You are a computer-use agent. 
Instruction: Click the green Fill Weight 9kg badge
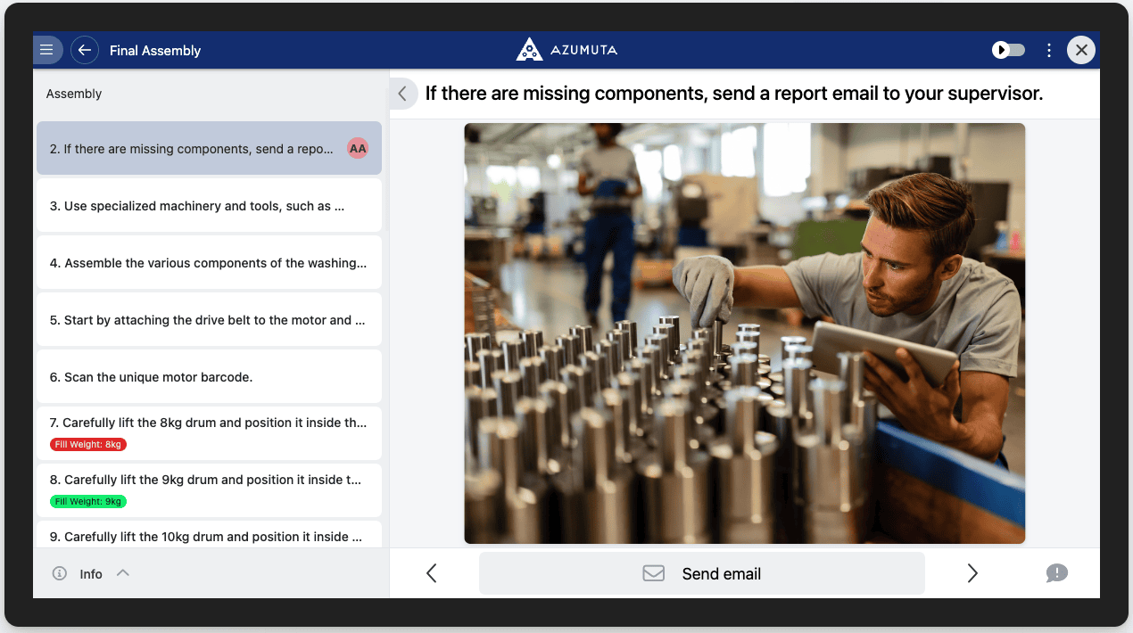click(x=87, y=501)
